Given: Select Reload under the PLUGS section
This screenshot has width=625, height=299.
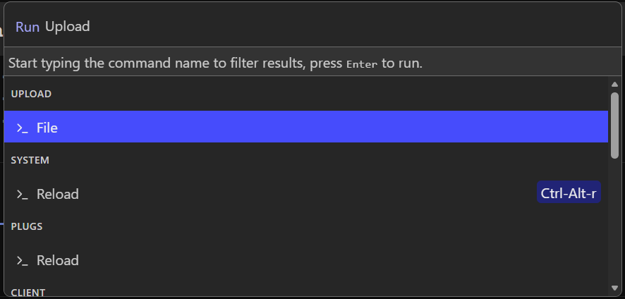Looking at the screenshot, I should point(58,260).
